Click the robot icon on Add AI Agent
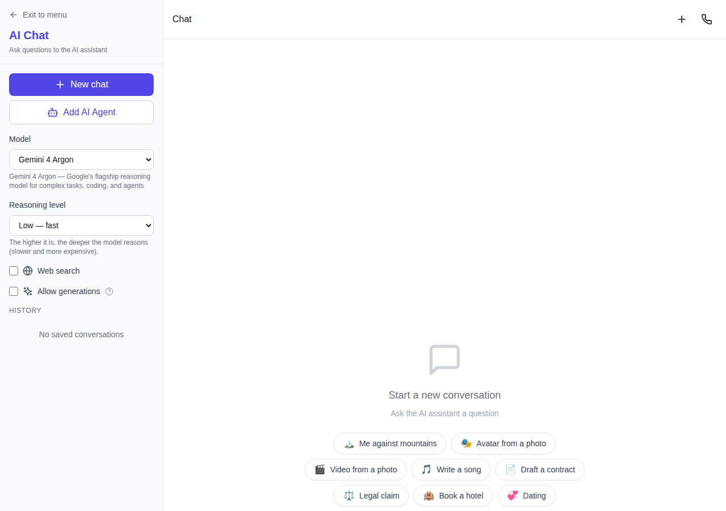The width and height of the screenshot is (726, 511). (x=53, y=112)
